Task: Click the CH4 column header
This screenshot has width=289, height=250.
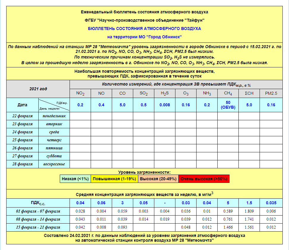Action: click(228, 93)
